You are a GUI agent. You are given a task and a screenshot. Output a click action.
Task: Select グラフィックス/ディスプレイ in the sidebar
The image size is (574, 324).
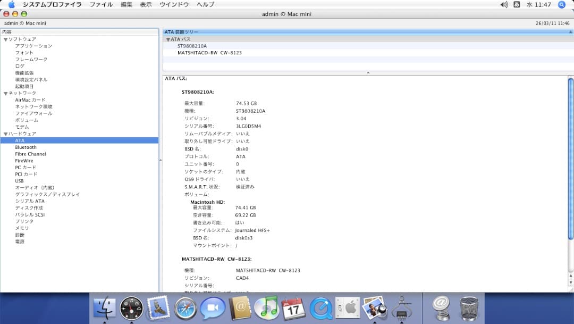pos(47,195)
